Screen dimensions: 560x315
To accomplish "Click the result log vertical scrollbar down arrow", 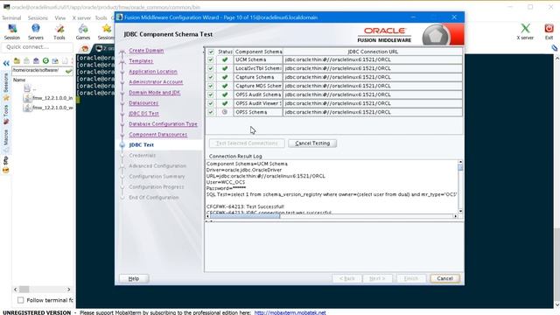I will (x=460, y=212).
